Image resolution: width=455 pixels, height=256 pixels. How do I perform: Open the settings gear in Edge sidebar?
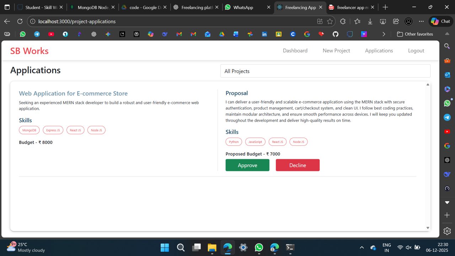click(x=447, y=231)
